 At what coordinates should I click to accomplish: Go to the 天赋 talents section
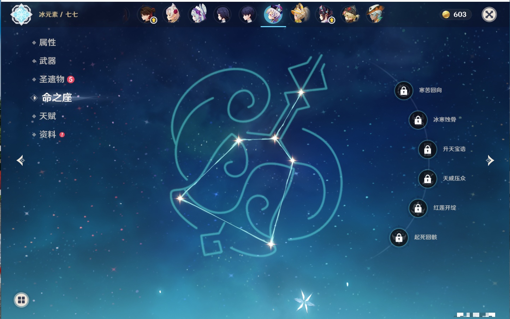[x=47, y=116]
